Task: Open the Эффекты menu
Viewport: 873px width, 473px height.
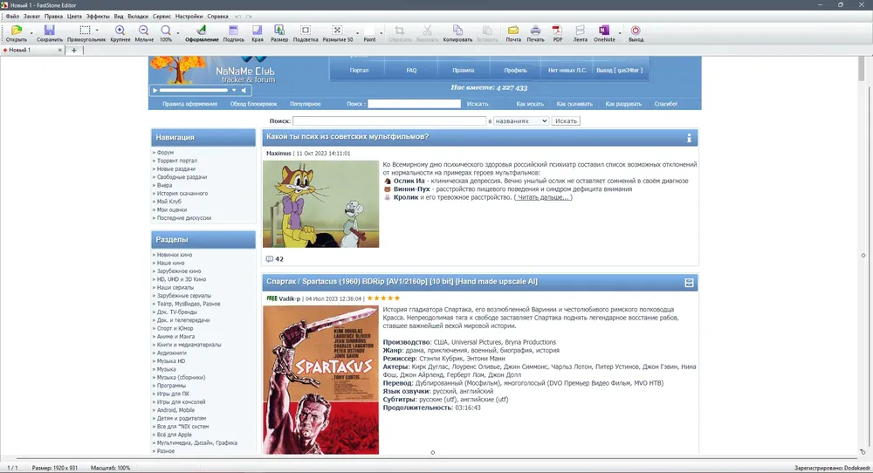Action: click(98, 17)
